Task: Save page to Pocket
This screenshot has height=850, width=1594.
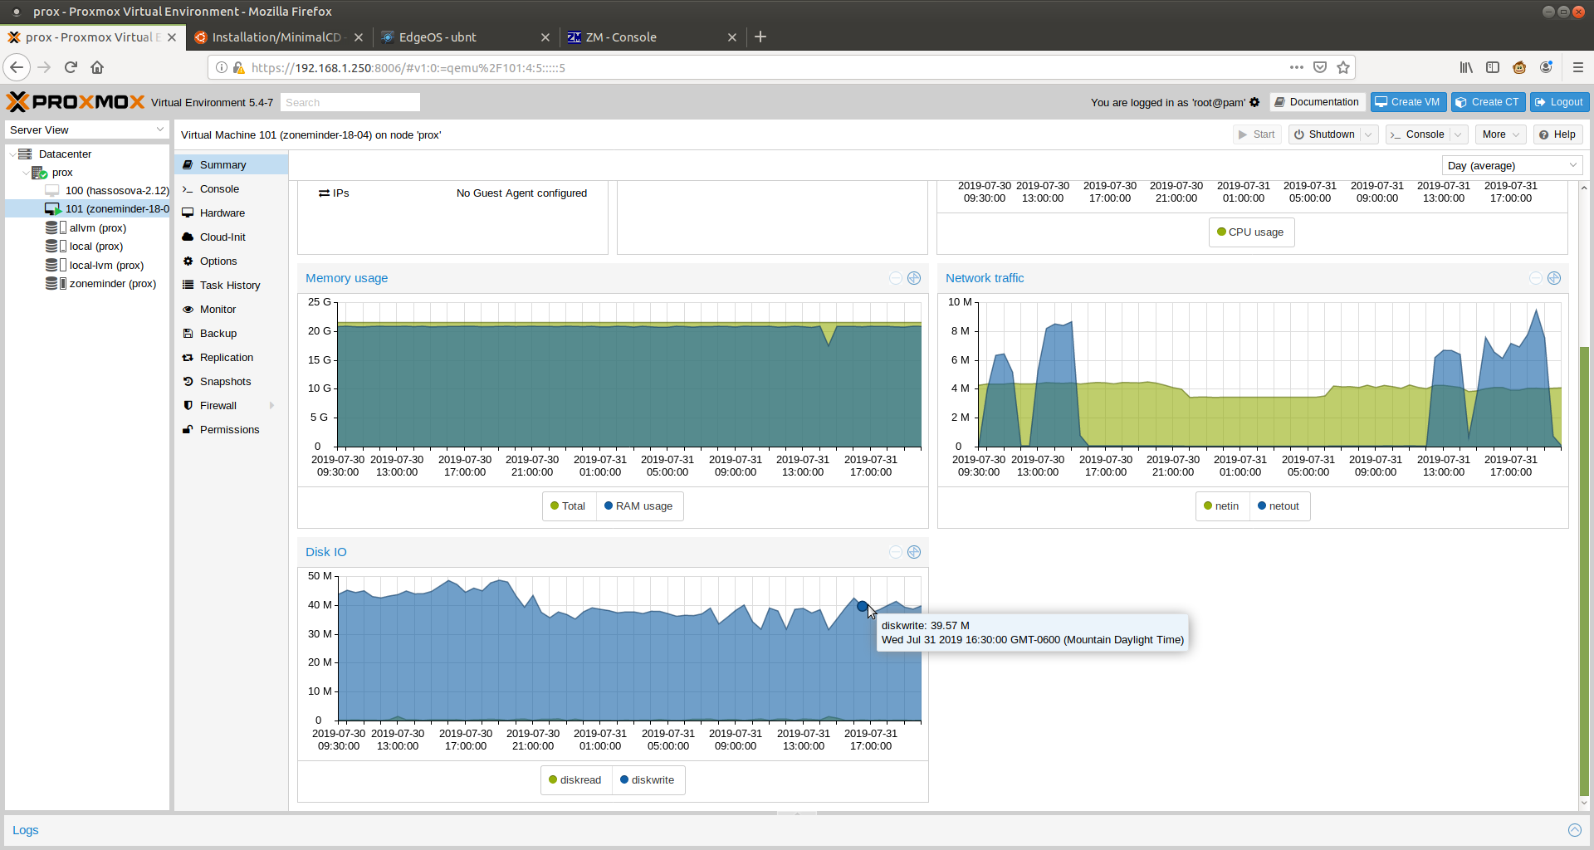Action: coord(1320,67)
